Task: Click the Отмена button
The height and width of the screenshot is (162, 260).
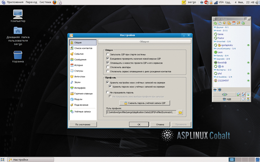Action: coord(160,124)
